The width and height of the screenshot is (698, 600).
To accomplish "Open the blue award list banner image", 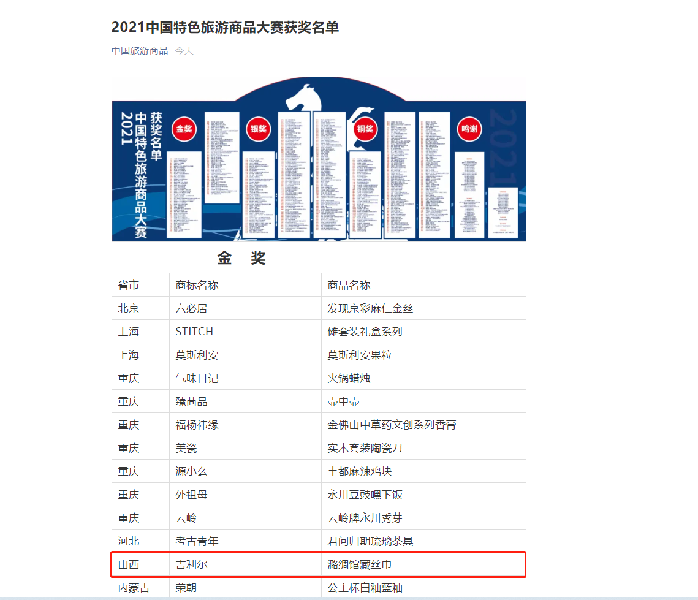I will (319, 159).
